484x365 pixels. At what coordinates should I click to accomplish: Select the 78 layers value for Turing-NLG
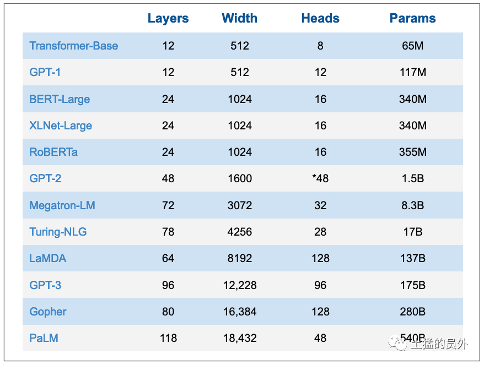point(168,232)
